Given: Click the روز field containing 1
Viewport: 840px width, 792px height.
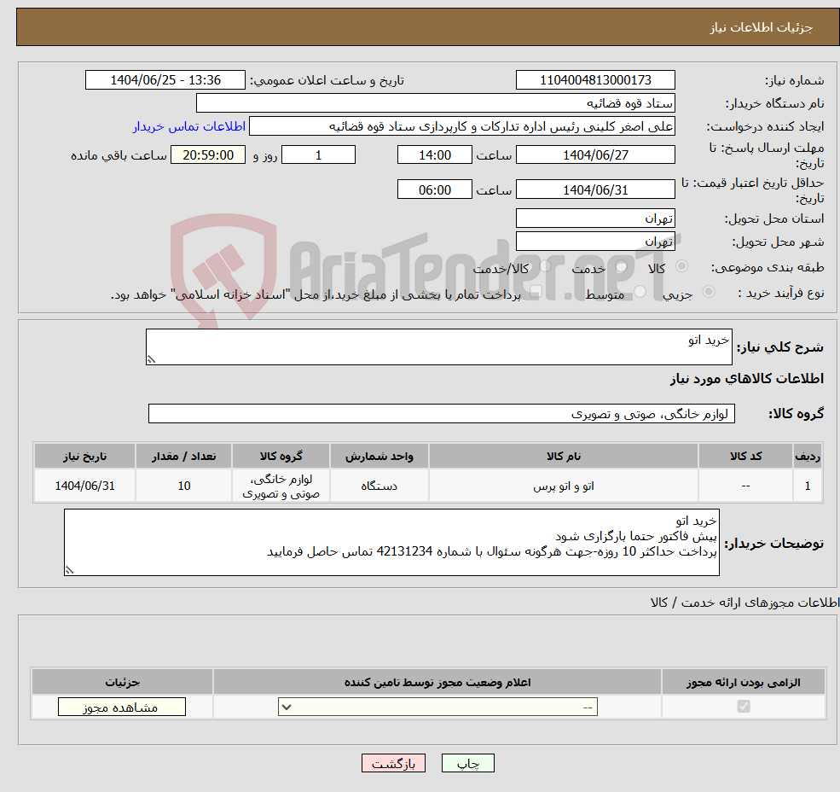Looking at the screenshot, I should [318, 154].
